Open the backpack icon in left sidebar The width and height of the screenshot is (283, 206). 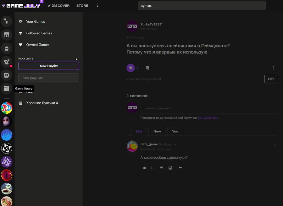(7, 48)
